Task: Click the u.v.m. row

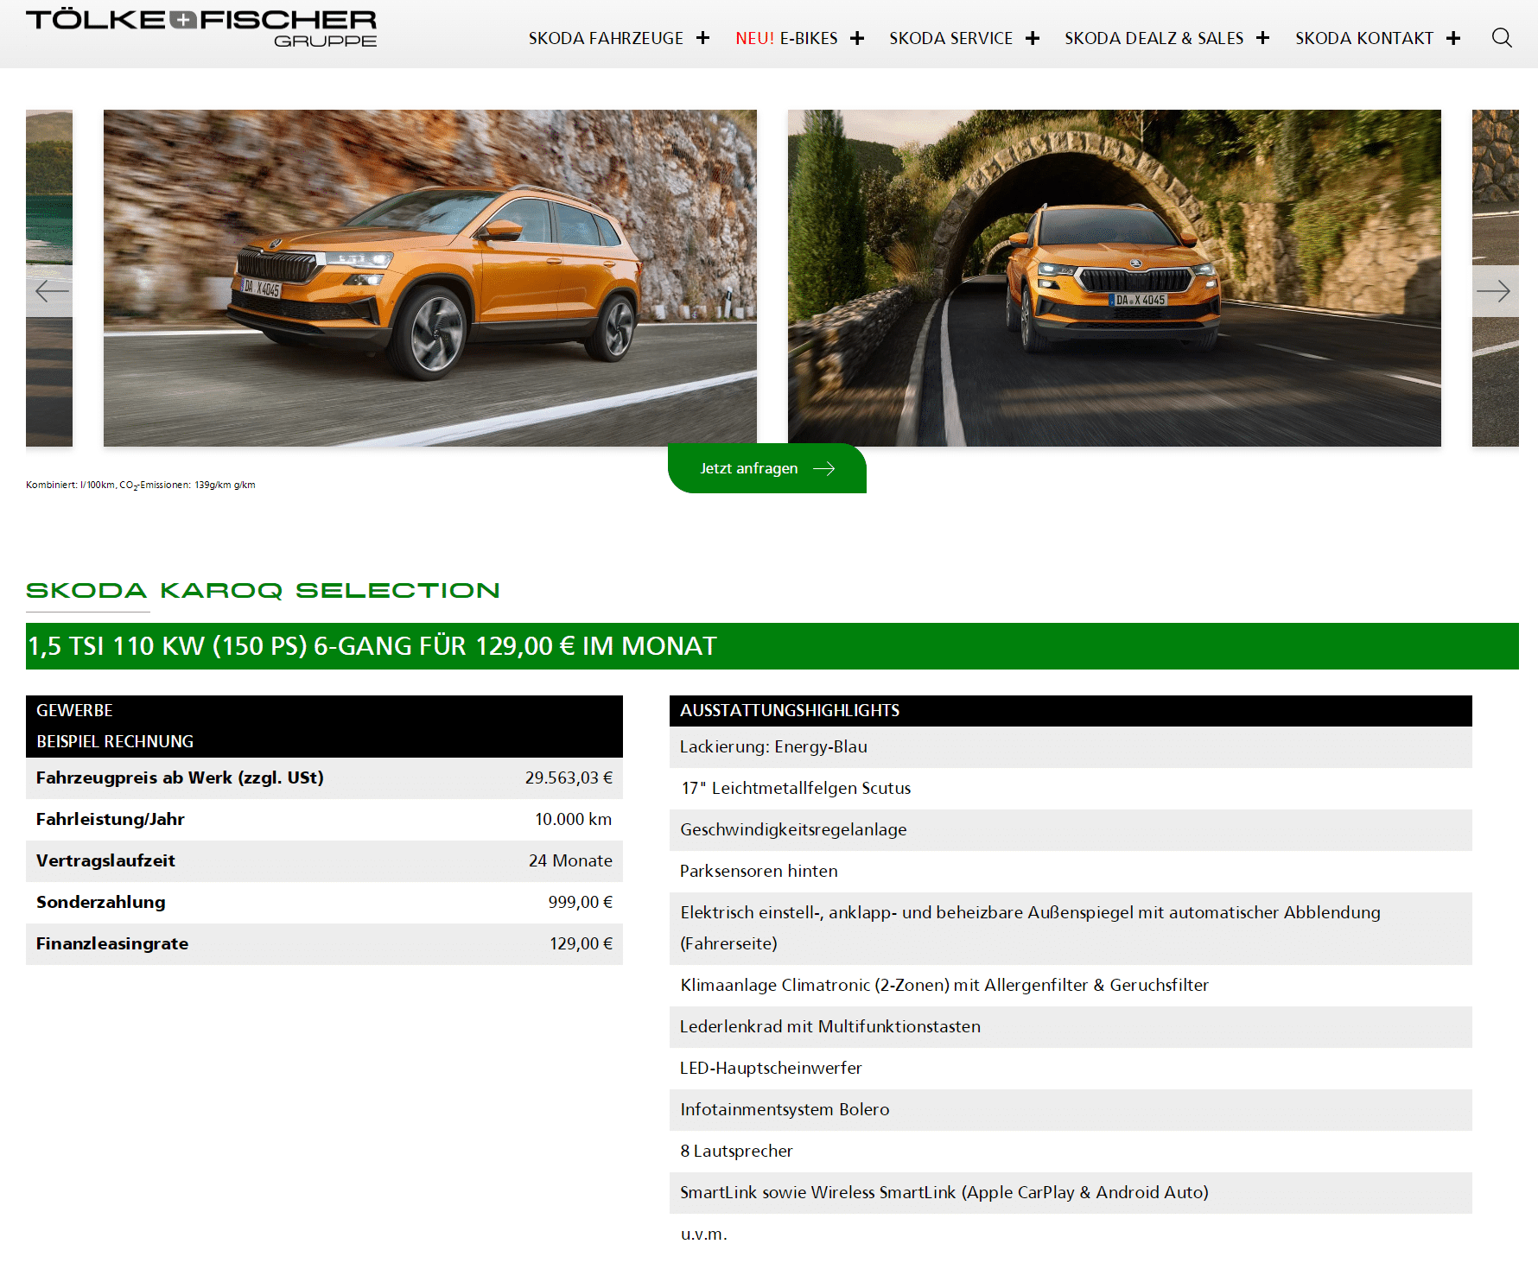Action: tap(1071, 1234)
